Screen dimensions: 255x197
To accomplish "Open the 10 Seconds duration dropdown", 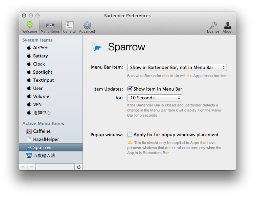I will point(155,98).
